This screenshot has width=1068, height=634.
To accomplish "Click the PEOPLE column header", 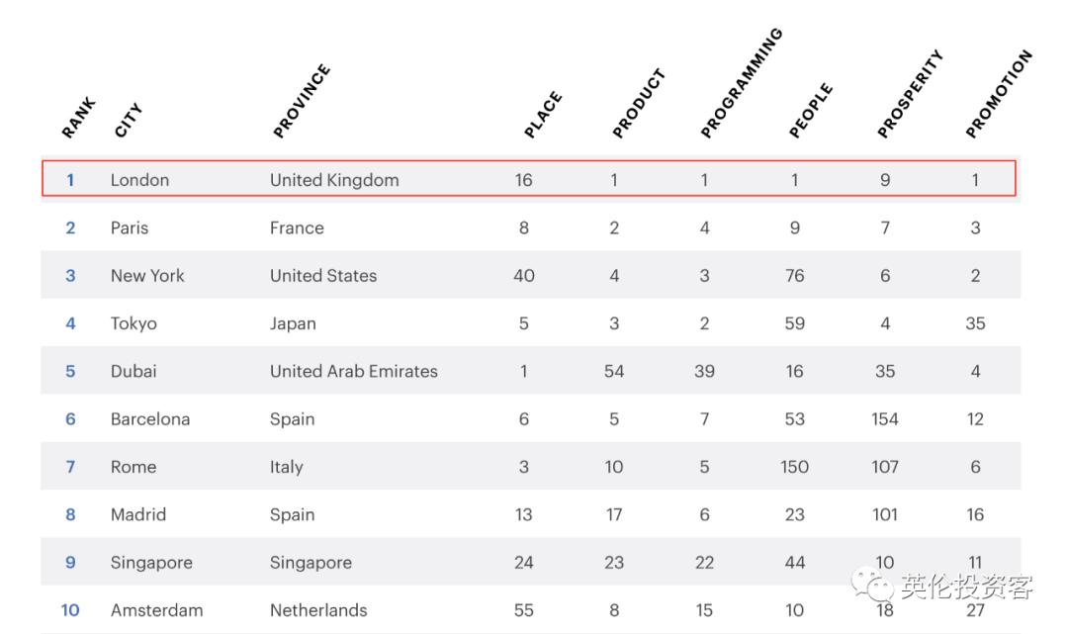I will 810,111.
